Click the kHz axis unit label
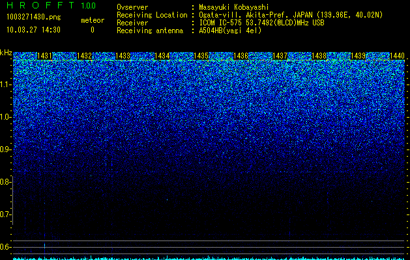Viewport: 410px width, 260px height. (6, 53)
